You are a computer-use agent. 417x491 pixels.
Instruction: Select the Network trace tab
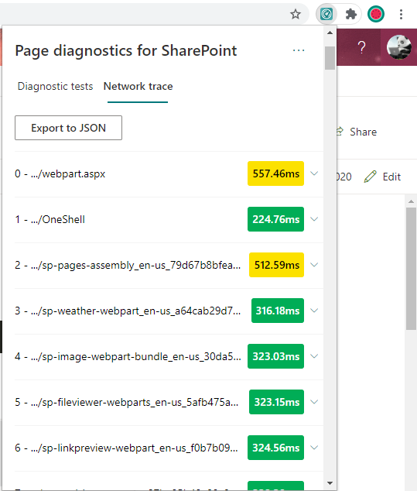pyautogui.click(x=138, y=86)
